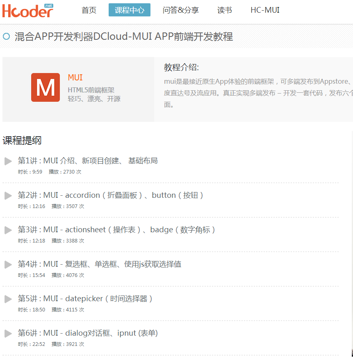Click the orange MUI heading
The height and width of the screenshot is (357, 353).
click(75, 78)
